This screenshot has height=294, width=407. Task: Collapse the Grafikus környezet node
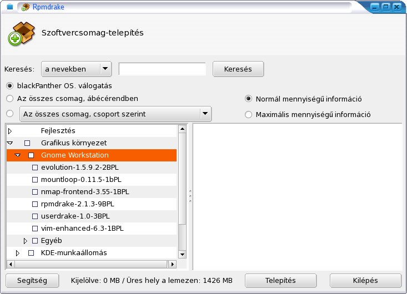[10, 143]
